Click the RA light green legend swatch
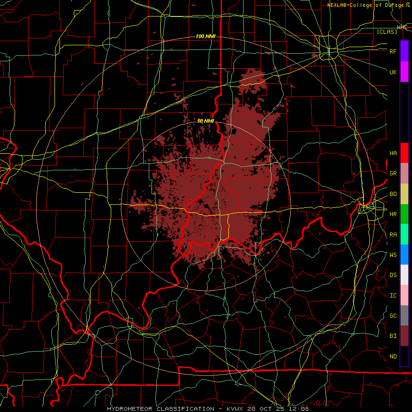The height and width of the screenshot is (412, 412). click(404, 234)
